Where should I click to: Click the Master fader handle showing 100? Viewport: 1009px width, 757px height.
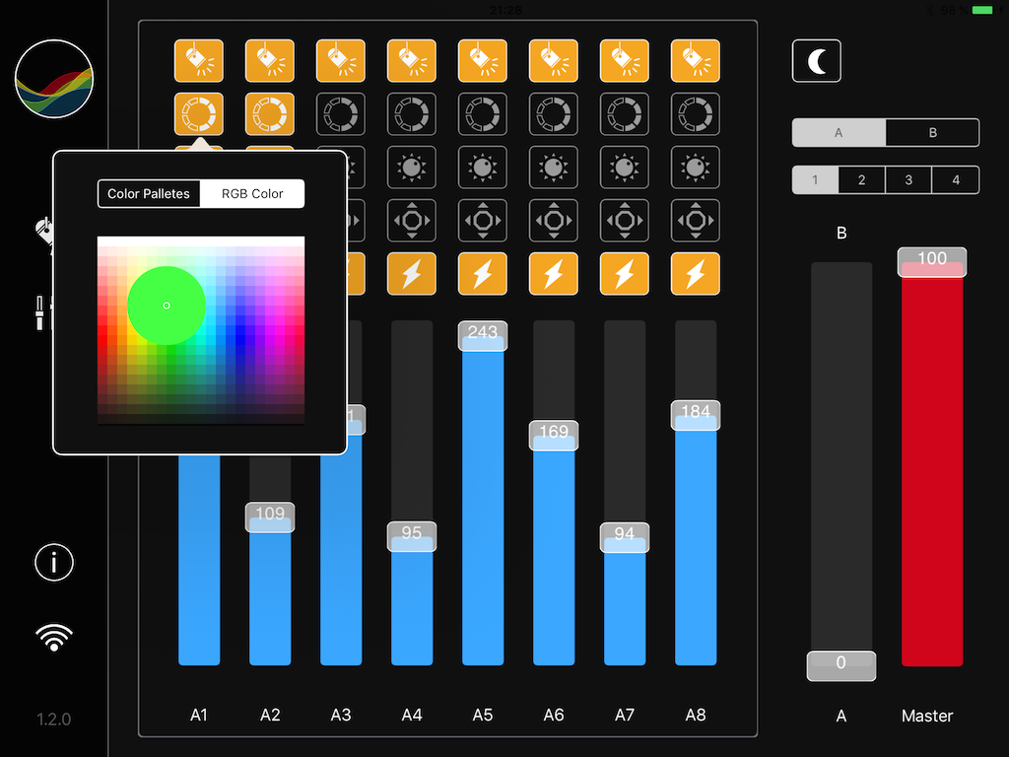(x=932, y=261)
